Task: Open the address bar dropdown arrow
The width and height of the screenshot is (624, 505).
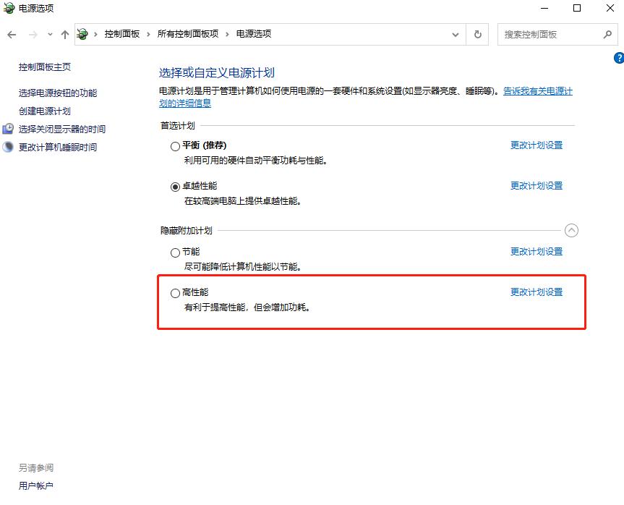Action: [456, 34]
